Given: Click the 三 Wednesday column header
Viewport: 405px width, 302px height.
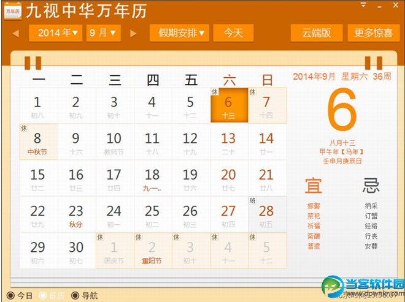Looking at the screenshot, I should 115,80.
